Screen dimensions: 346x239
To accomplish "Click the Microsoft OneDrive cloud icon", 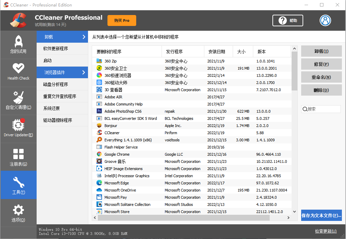I will [99, 190].
